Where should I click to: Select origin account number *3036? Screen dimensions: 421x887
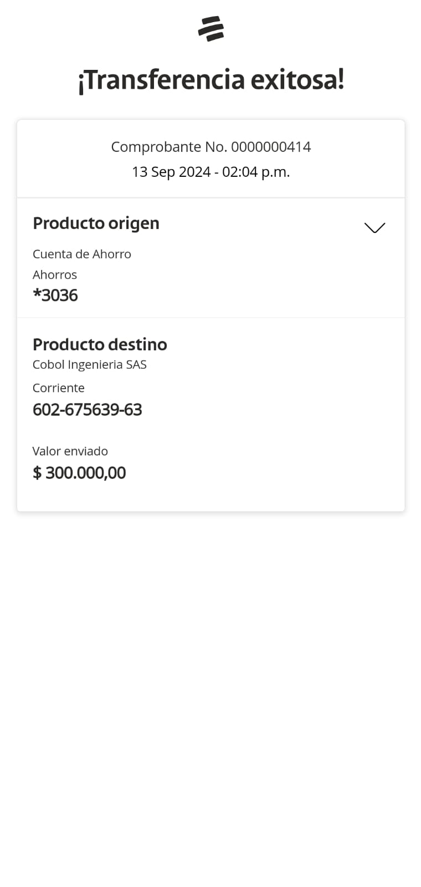(55, 295)
